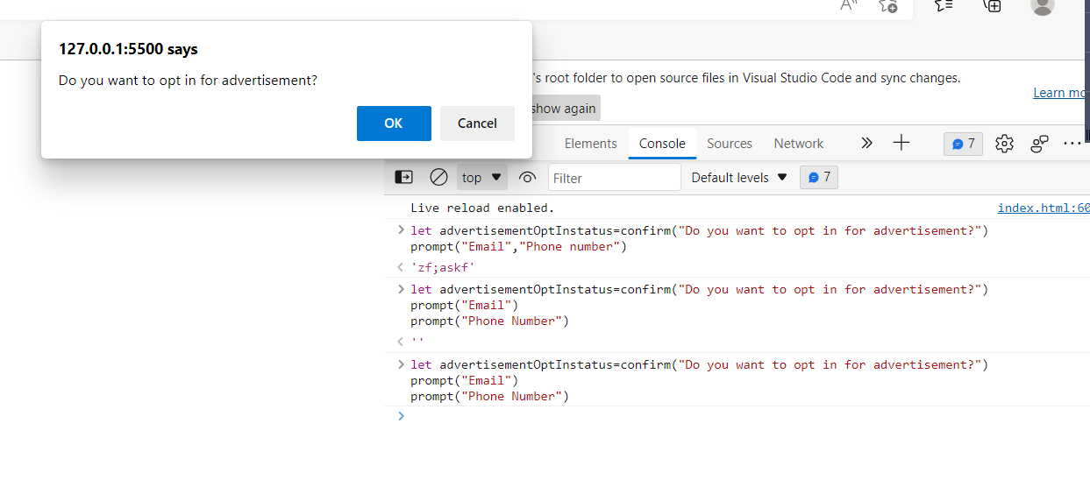Click the 'Live reload enabled.' message
This screenshot has width=1090, height=480.
[x=482, y=208]
